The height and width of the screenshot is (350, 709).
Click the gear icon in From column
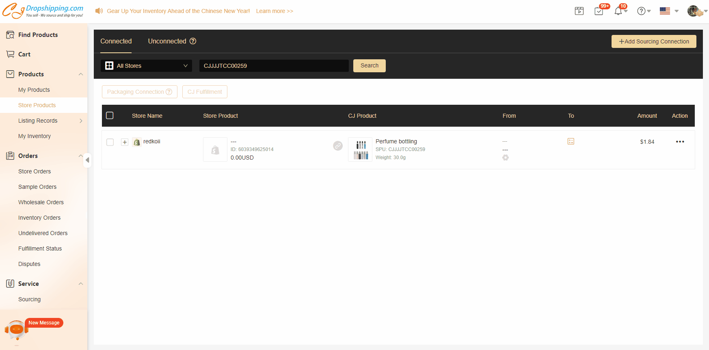tap(505, 158)
